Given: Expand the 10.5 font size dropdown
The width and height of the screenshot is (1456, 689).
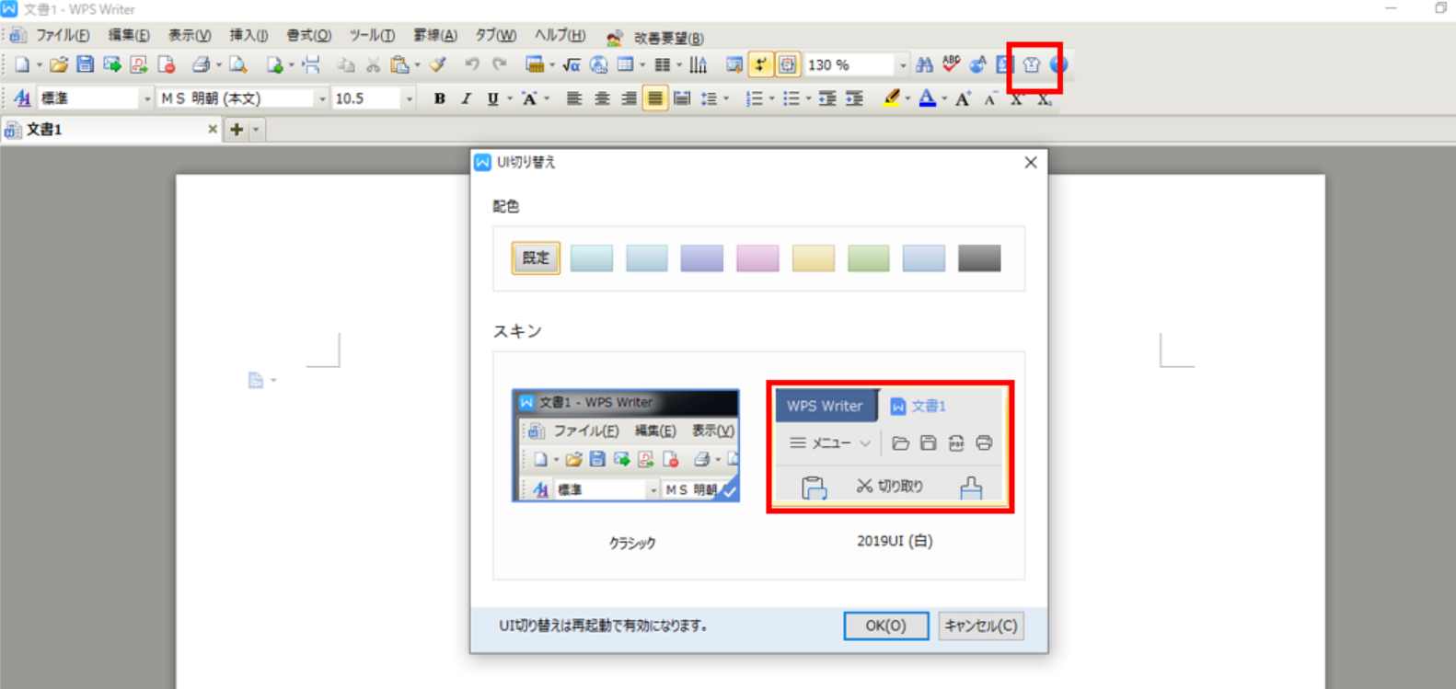Looking at the screenshot, I should pos(410,98).
